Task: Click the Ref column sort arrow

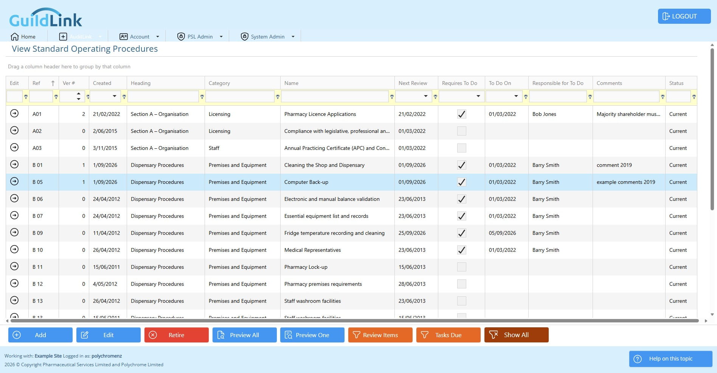Action: pos(53,83)
